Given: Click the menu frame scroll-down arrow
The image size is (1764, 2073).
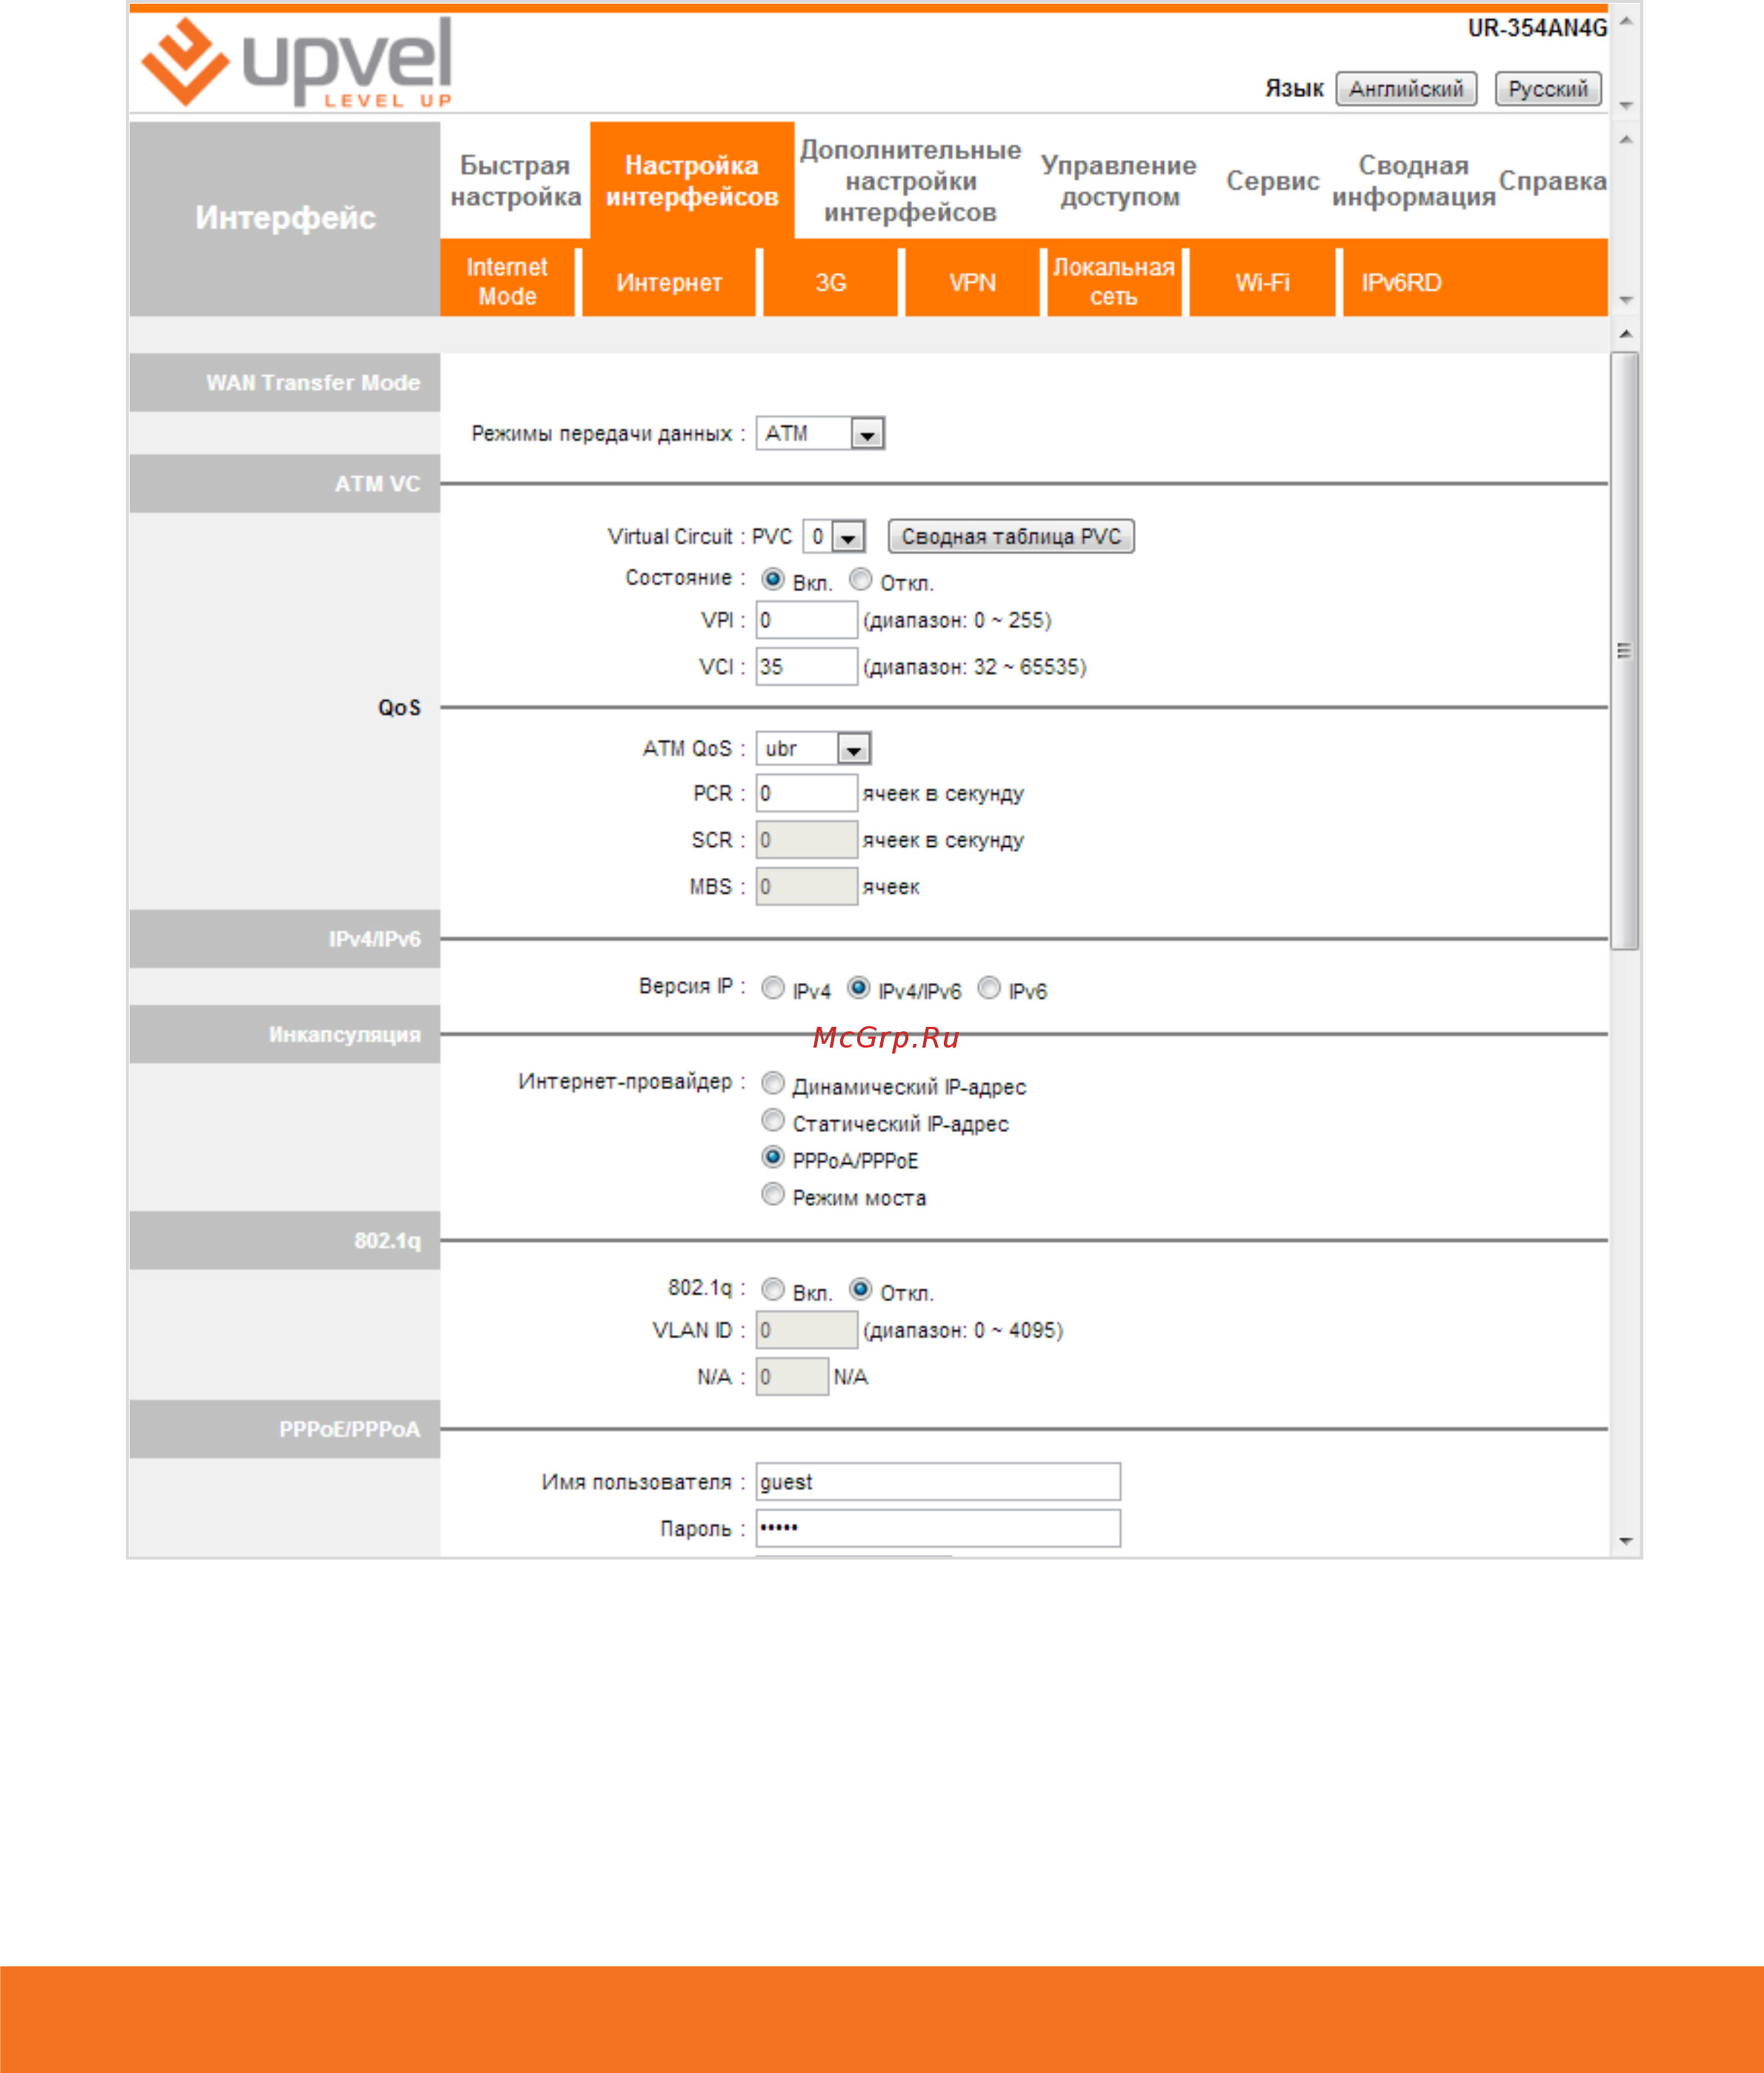Looking at the screenshot, I should coord(1625,300).
